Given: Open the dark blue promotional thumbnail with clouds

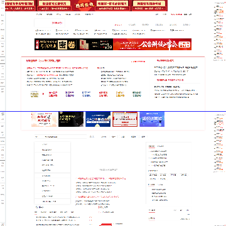Looking at the screenshot, I should 98,119.
